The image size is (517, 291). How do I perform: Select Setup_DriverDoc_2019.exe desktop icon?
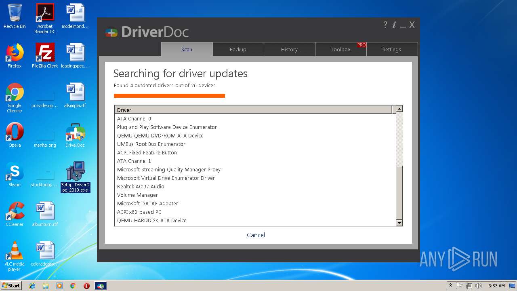(75, 177)
